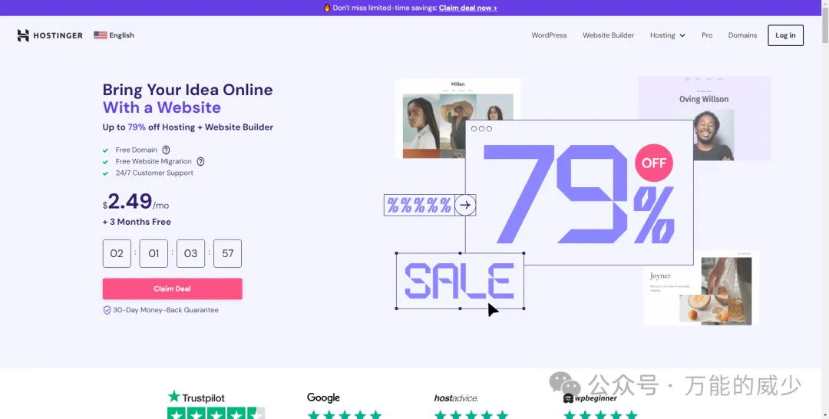Click the Free Website Migration question icon

tap(200, 162)
